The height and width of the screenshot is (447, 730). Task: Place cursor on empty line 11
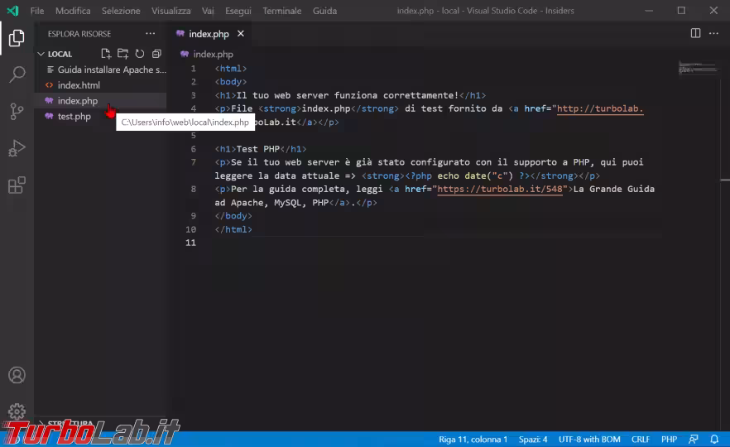coord(438,243)
